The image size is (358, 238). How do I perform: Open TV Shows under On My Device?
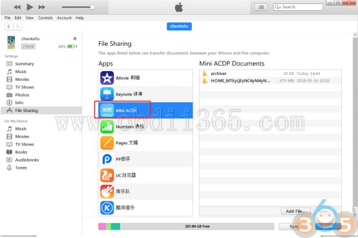[25, 144]
